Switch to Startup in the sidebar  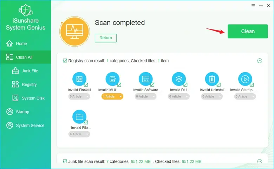coord(26,111)
